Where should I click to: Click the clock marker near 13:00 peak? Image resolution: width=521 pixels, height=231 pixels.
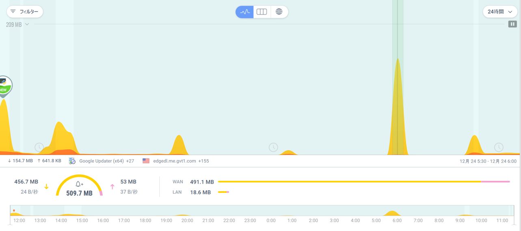tap(39, 147)
